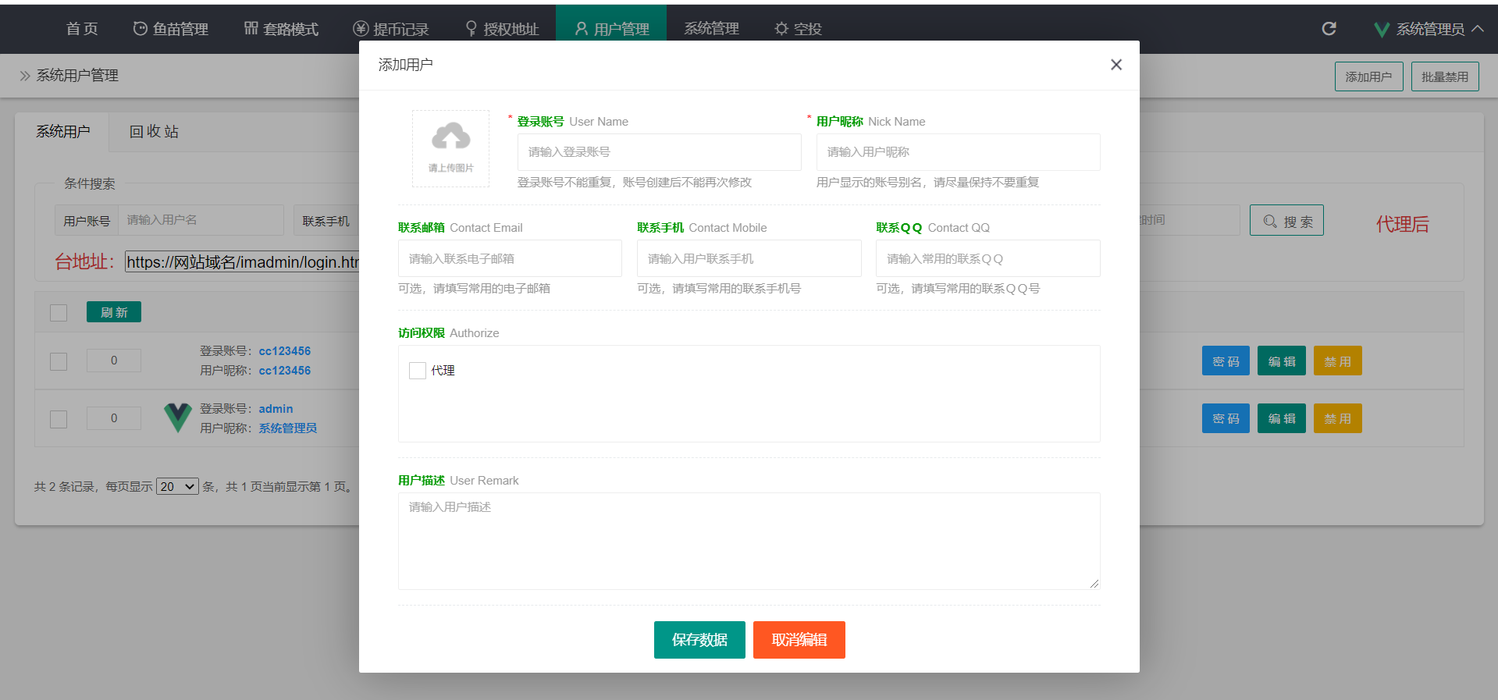
Task: Click the admin row V avatar
Action: click(x=178, y=418)
